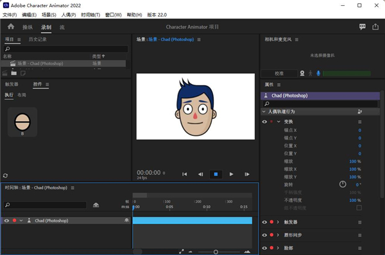Open the 窗口(W) menu

114,15
